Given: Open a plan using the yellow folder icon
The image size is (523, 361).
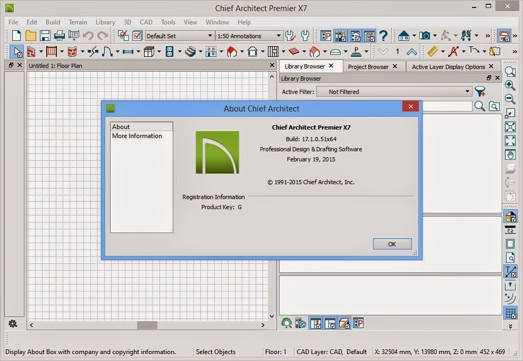Looking at the screenshot, I should tap(31, 36).
